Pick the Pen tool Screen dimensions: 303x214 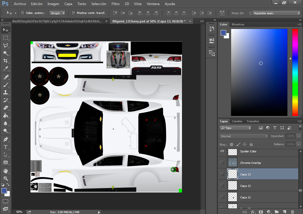[6, 139]
